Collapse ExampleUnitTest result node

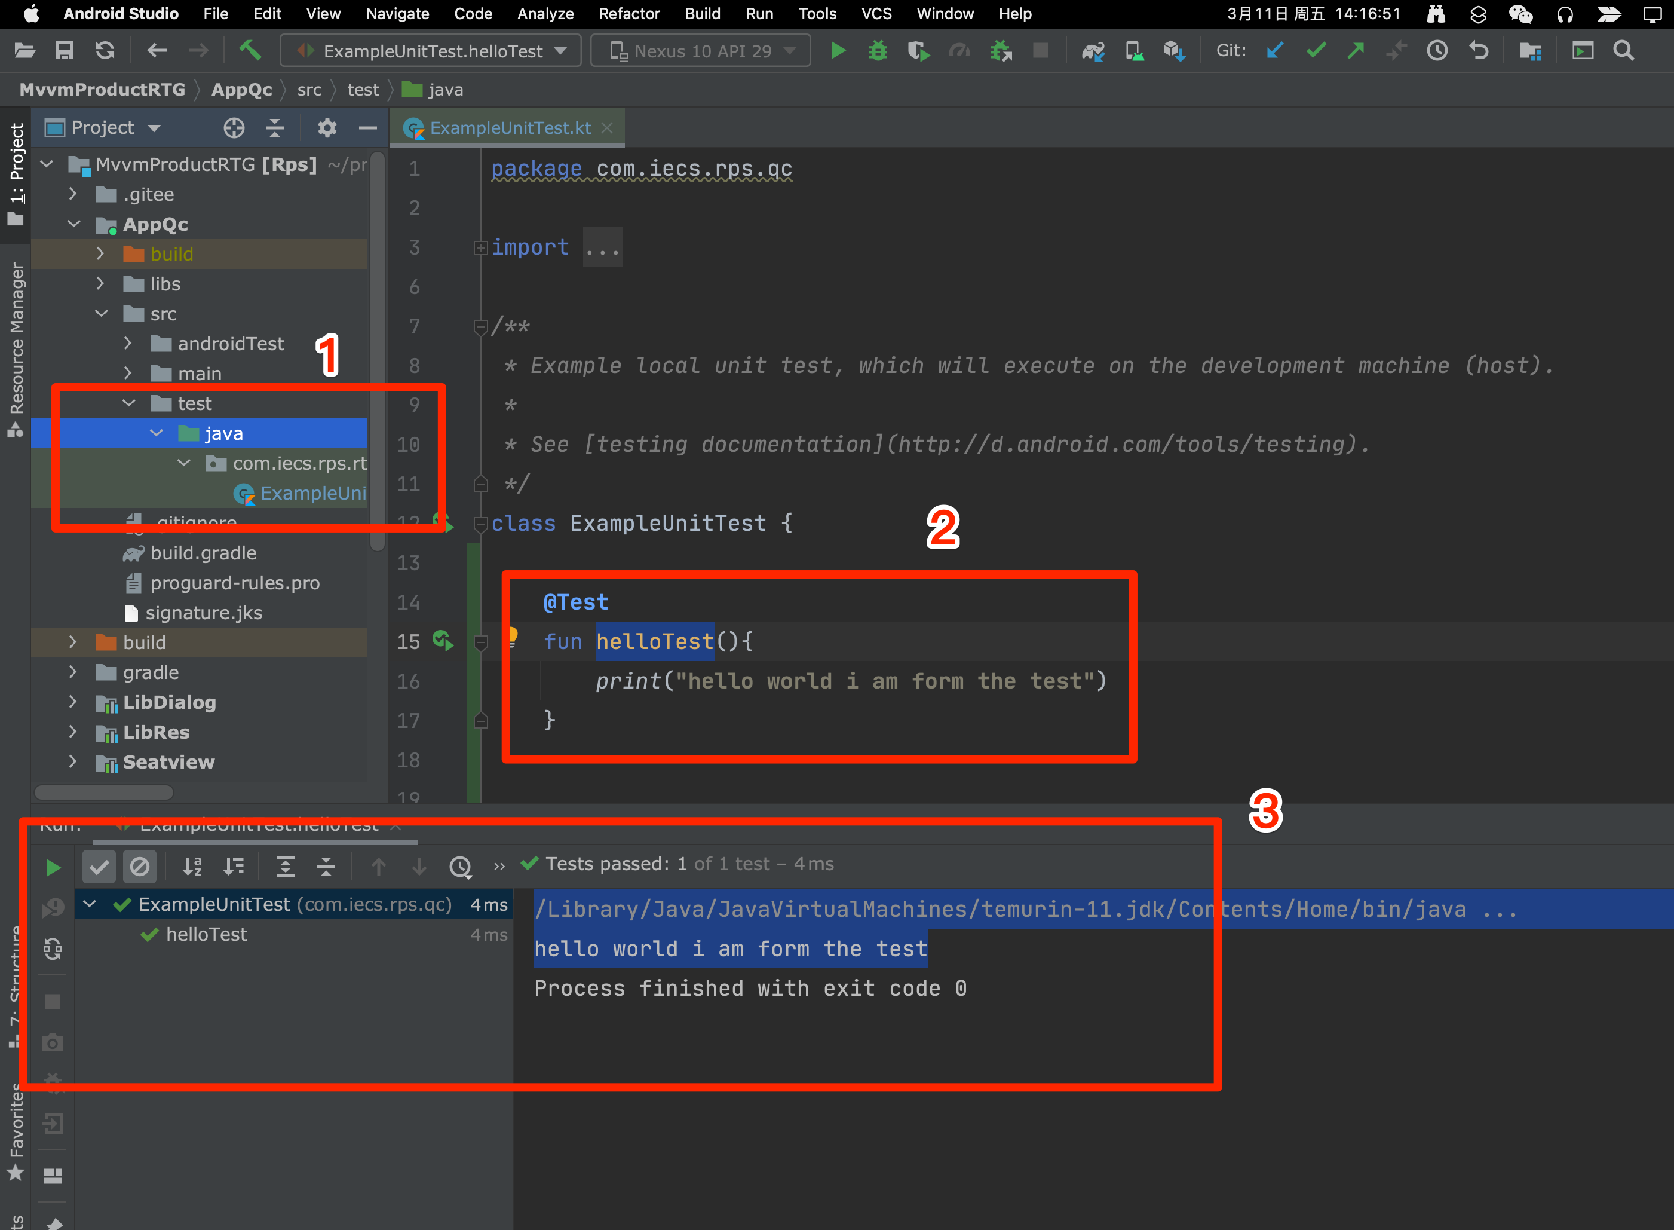point(90,904)
